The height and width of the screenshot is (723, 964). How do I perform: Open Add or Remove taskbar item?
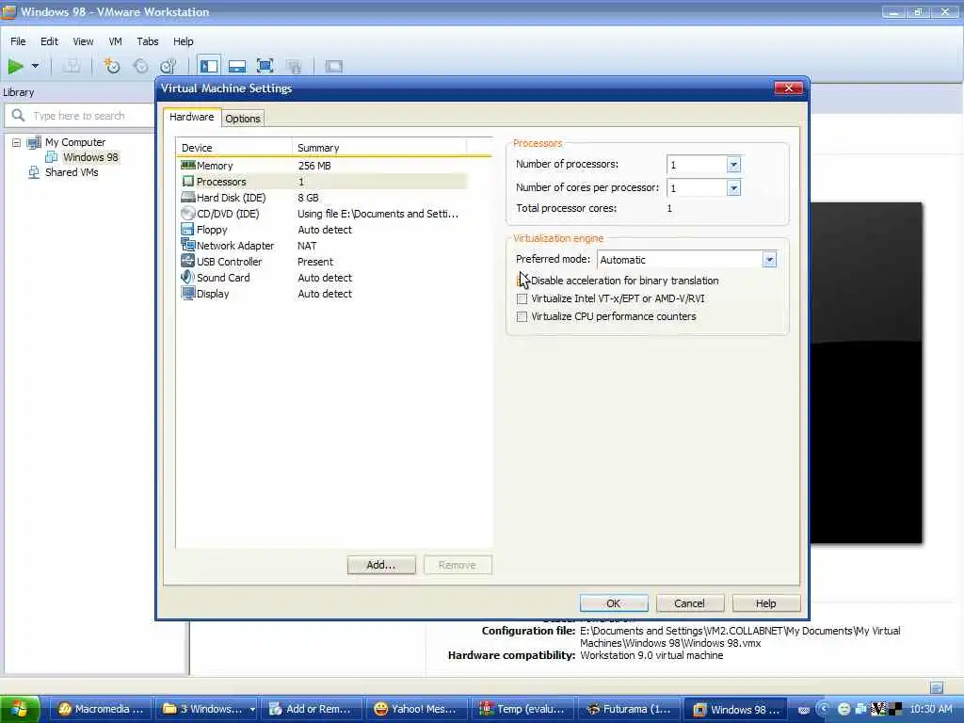311,709
